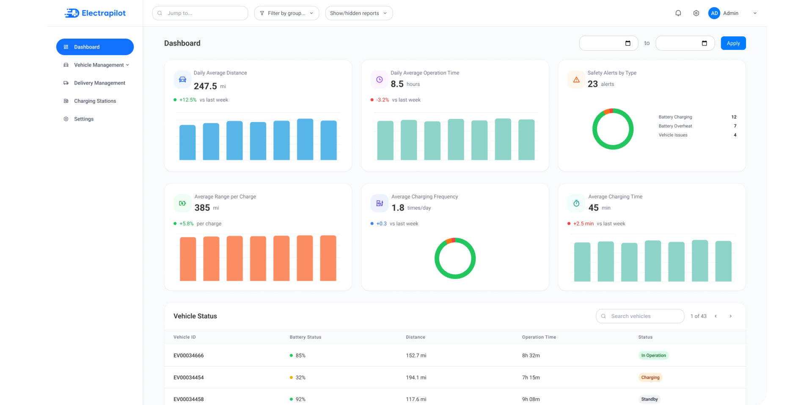
Task: Go to previous page of vehicles
Action: (x=716, y=316)
